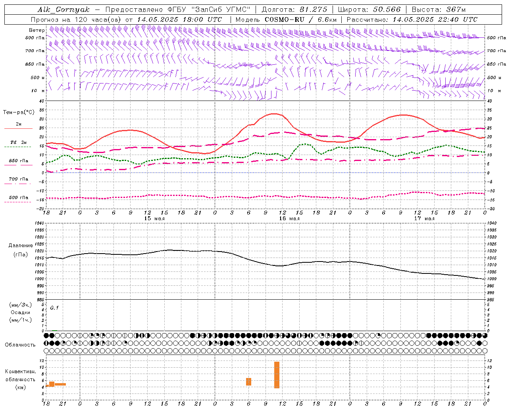Click the "(мм/1ч.)" precipitation unit label

(x=21, y=320)
